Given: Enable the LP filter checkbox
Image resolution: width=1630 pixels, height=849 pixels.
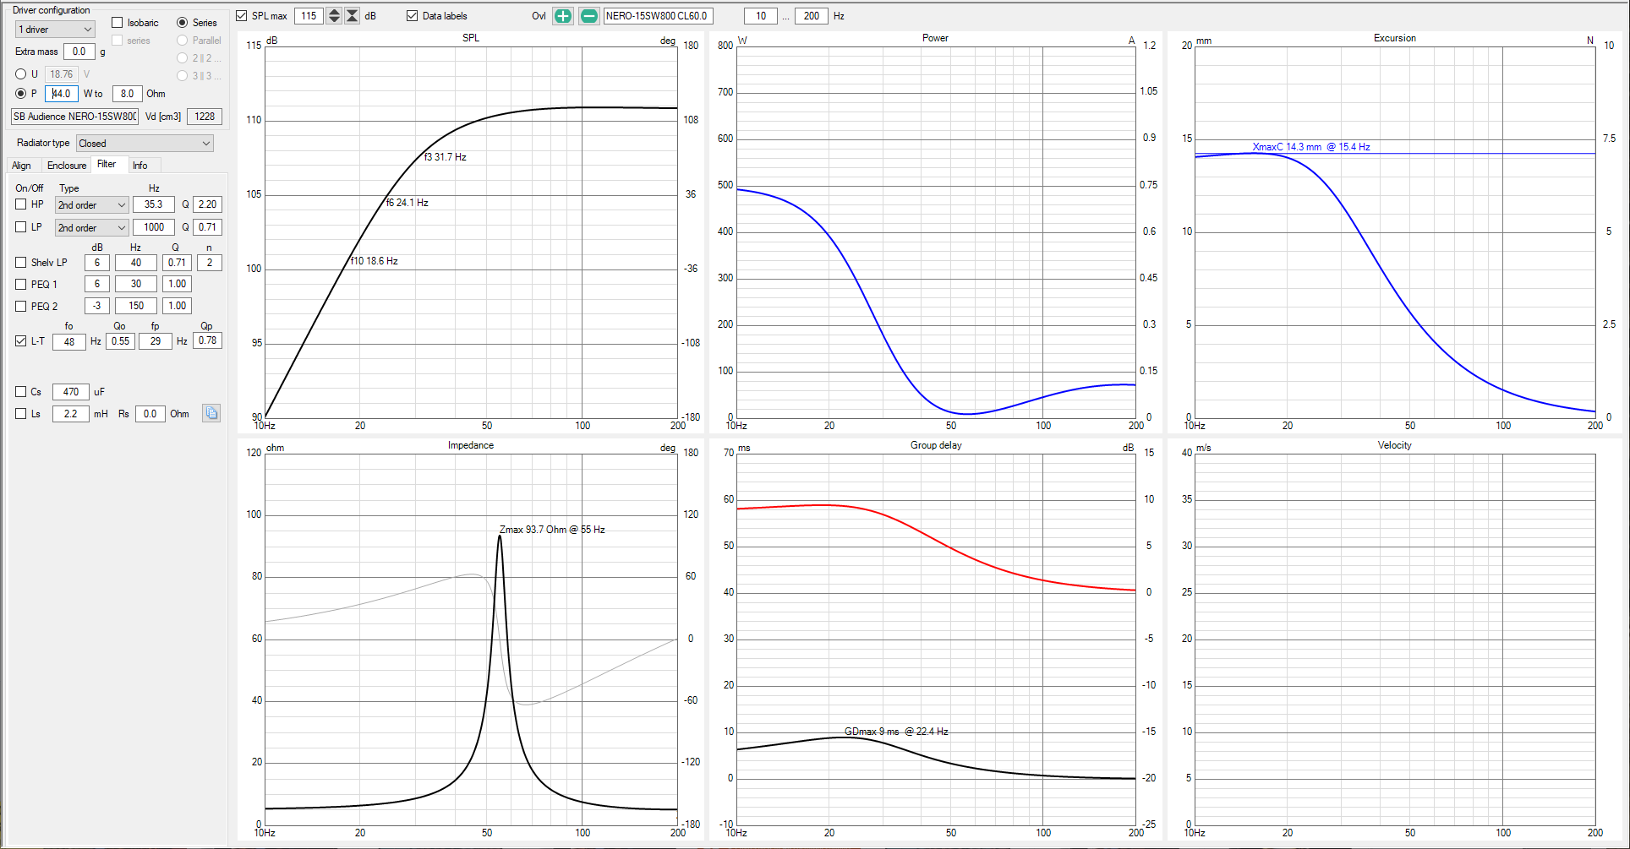Looking at the screenshot, I should 21,227.
